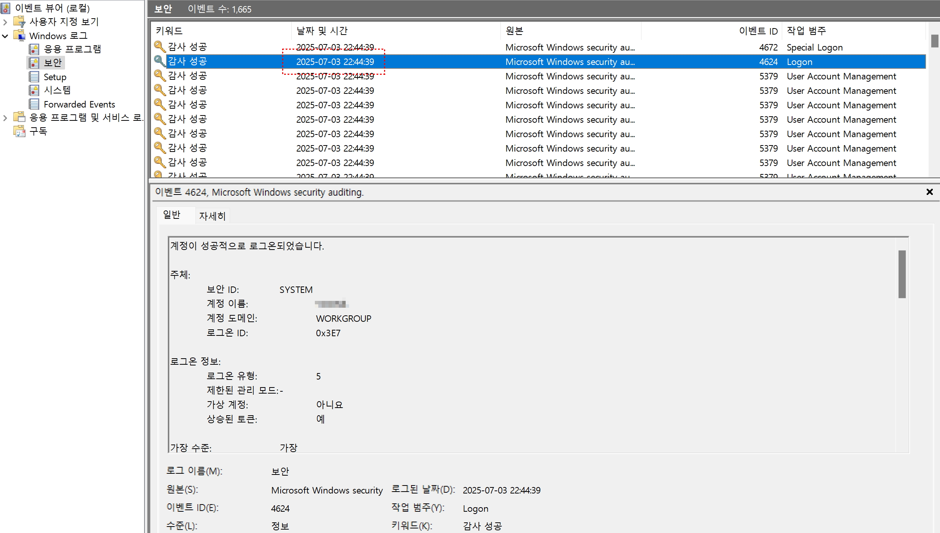
Task: Open the 보안 log icon in tree
Action: click(x=34, y=63)
